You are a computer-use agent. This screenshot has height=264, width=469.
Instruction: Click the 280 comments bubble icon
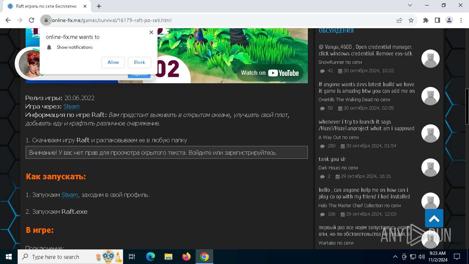(x=322, y=146)
